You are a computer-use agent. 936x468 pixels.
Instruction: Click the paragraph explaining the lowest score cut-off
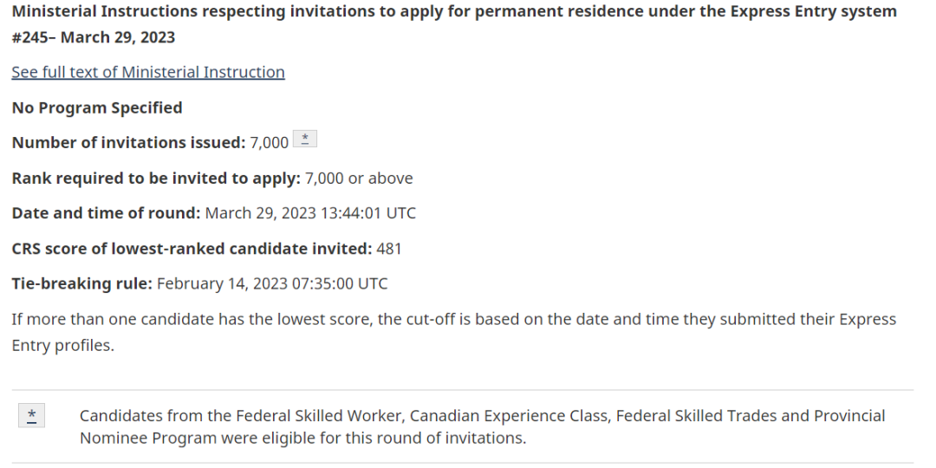point(453,332)
